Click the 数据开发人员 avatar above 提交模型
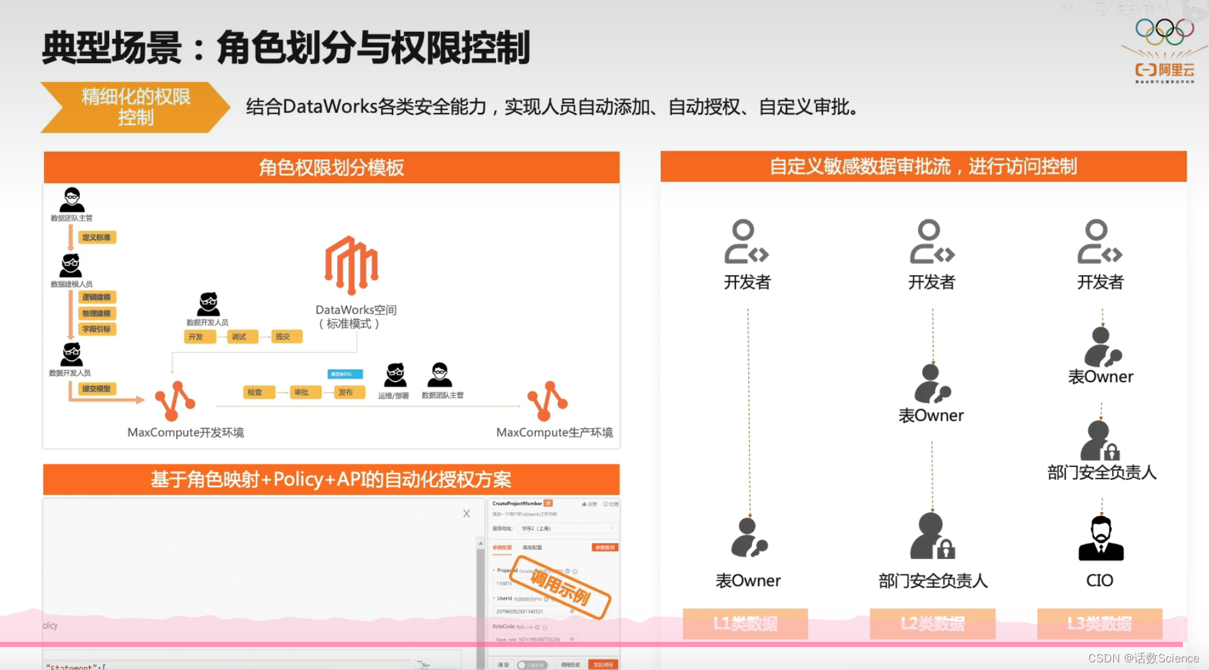This screenshot has width=1209, height=670. point(71,355)
